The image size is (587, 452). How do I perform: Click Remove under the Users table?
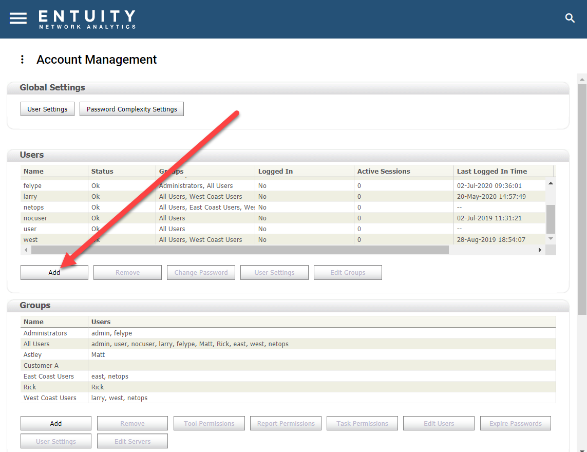pyautogui.click(x=128, y=272)
